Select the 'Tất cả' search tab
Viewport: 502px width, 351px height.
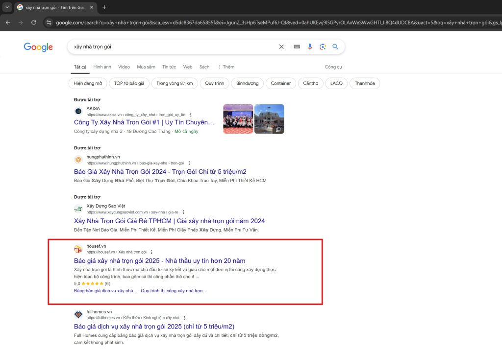point(80,67)
